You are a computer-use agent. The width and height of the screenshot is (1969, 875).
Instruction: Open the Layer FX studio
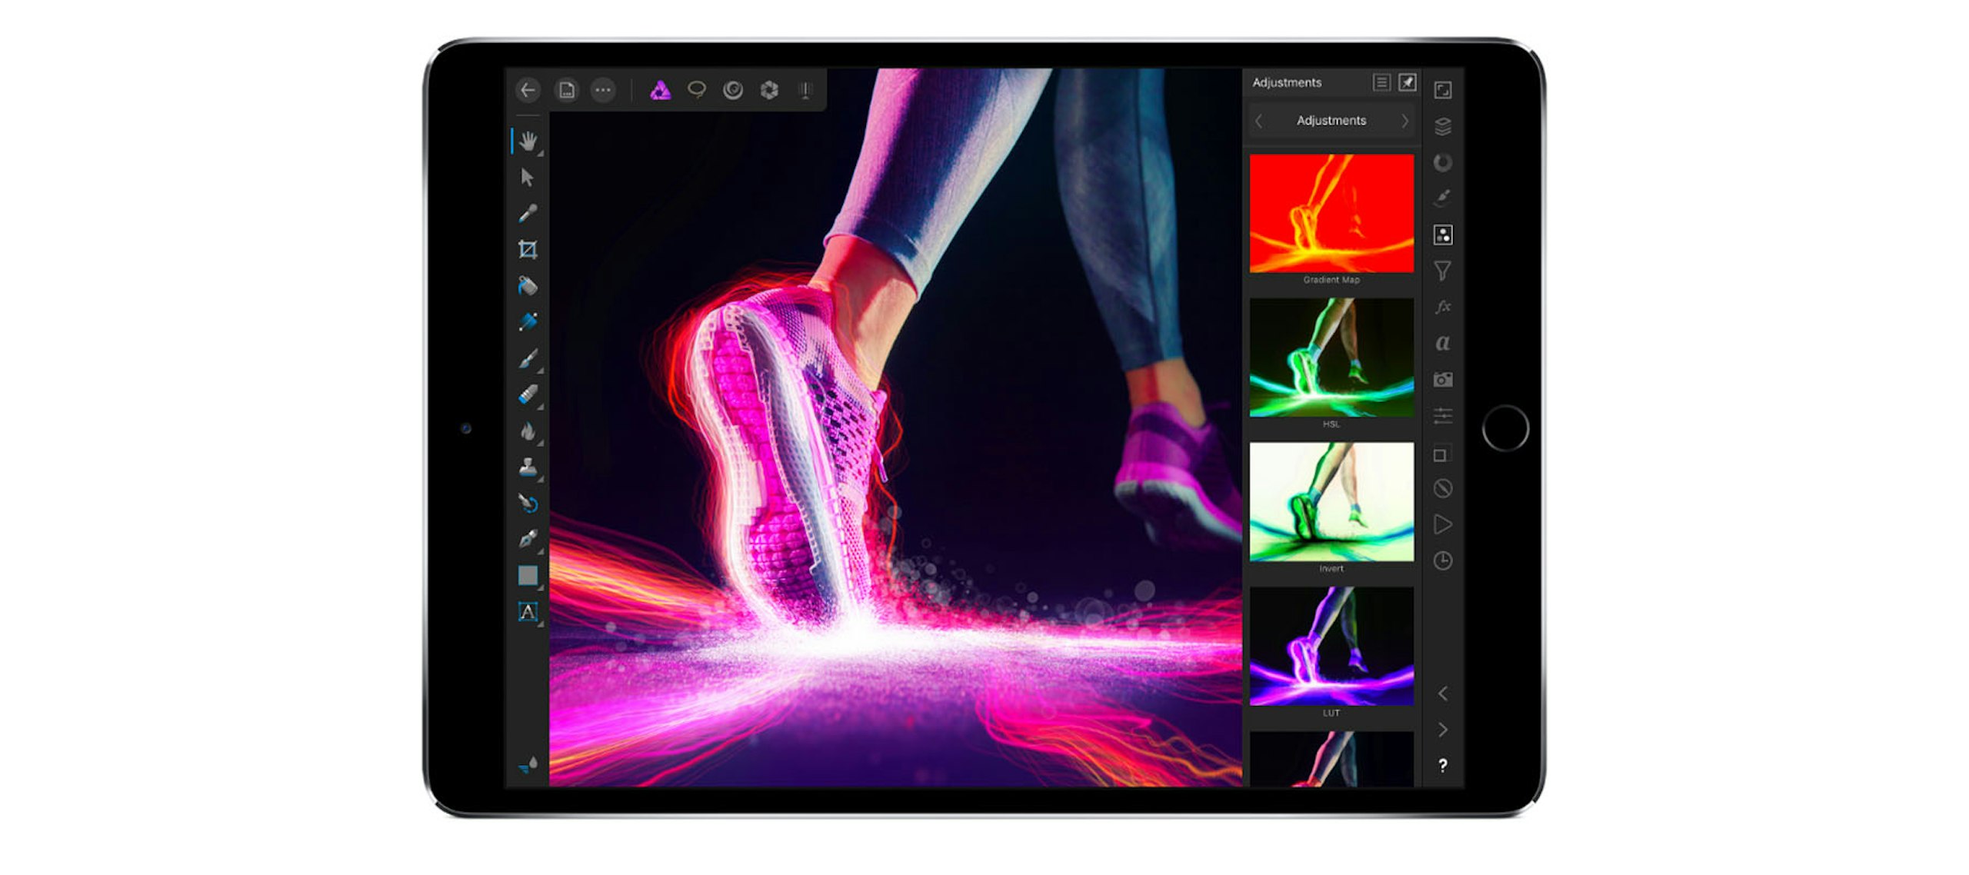coord(1443,307)
